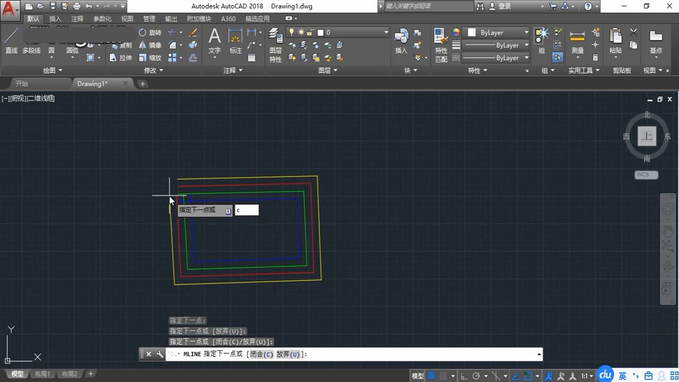Select the Line (直线) drawing tool
The image size is (679, 382).
11,41
